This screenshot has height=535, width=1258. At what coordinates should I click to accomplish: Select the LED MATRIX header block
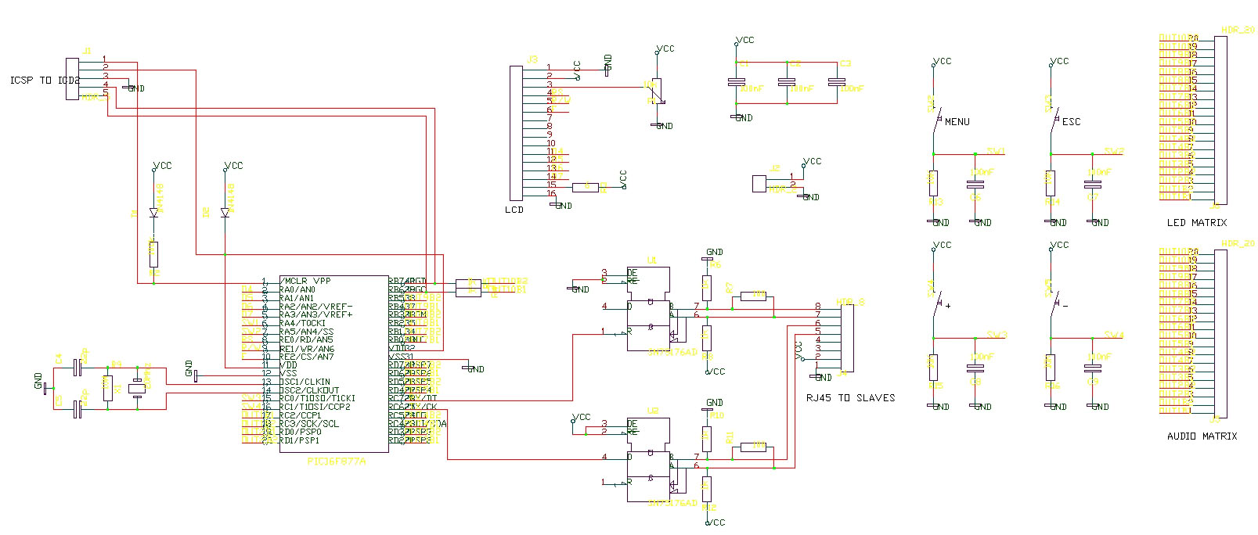click(x=1220, y=120)
